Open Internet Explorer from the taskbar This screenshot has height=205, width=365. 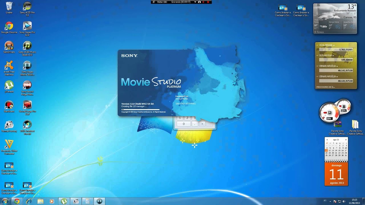point(29,201)
